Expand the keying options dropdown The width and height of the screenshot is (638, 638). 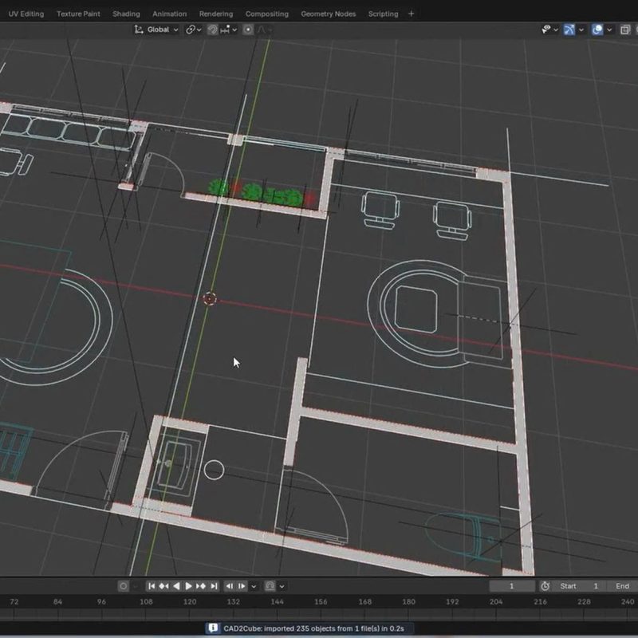coord(282,586)
